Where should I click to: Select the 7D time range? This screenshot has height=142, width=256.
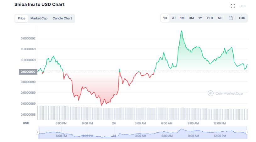(173, 18)
